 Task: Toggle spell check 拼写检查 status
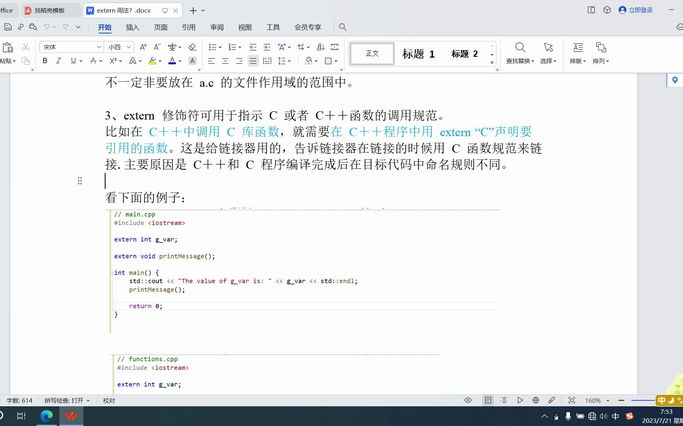point(67,400)
